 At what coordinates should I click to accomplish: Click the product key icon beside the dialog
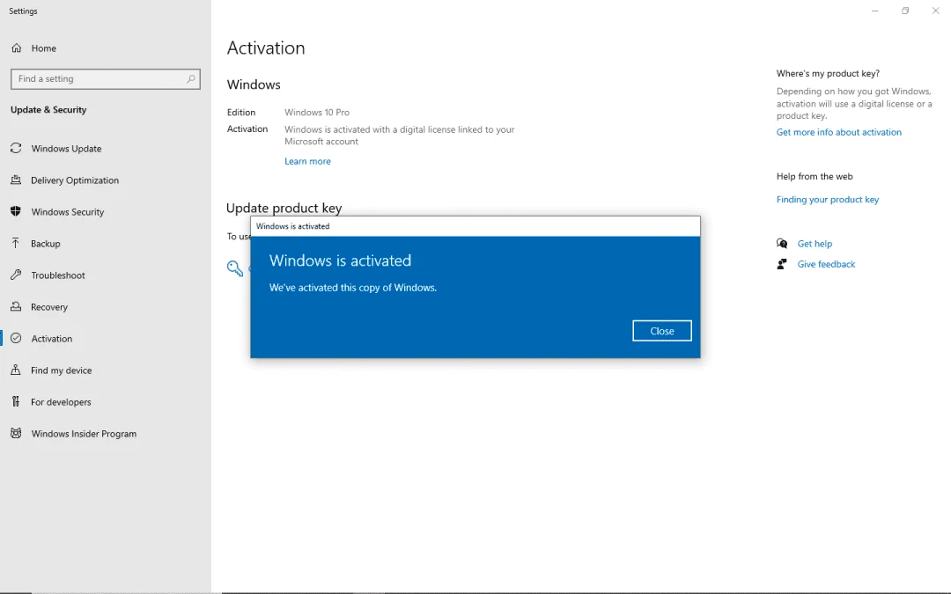(x=235, y=268)
